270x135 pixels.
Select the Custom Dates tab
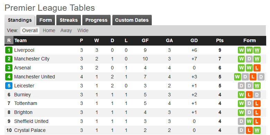pyautogui.click(x=132, y=20)
